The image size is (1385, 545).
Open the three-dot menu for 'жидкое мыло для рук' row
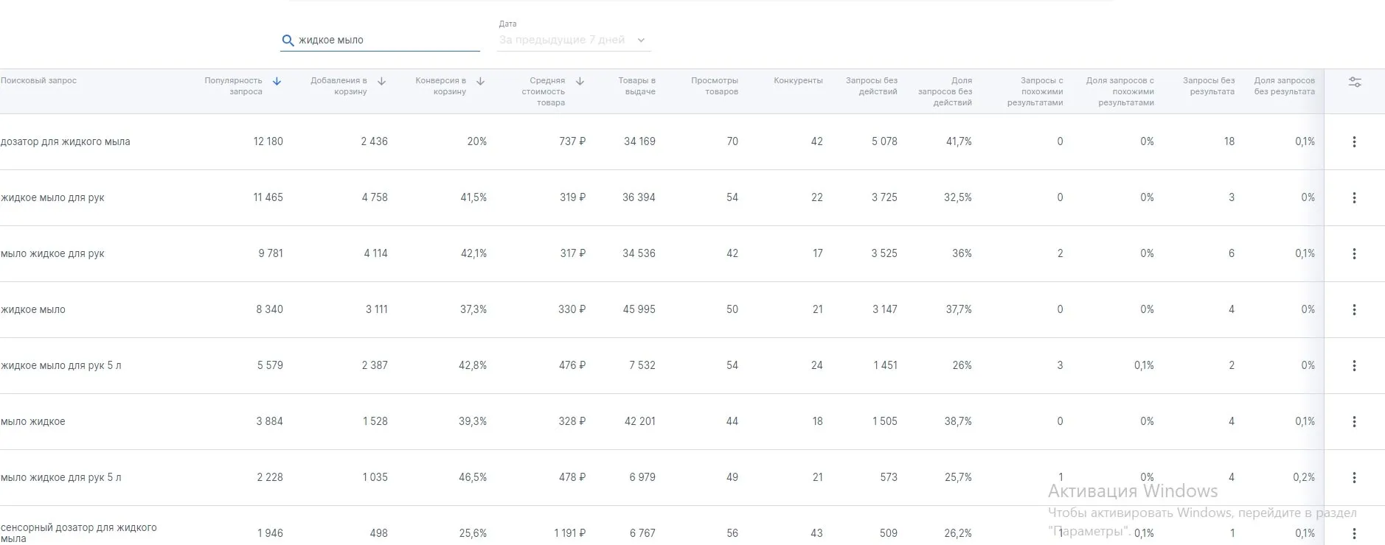coord(1354,197)
